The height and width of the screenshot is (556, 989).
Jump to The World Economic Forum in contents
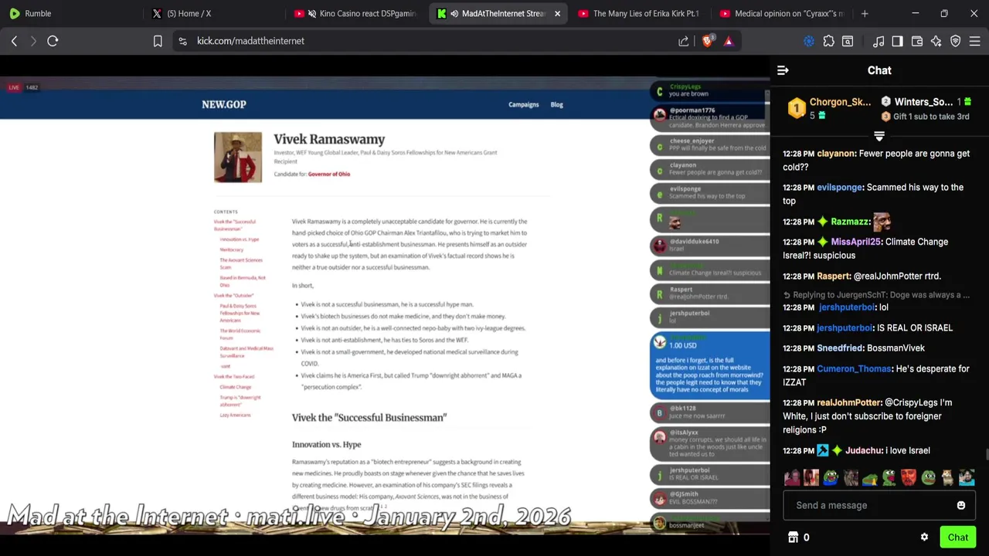point(240,334)
